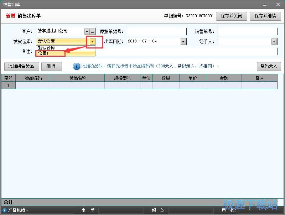Click the status bar info icon
Image resolution: width=285 pixels, height=215 pixels.
click(4, 210)
